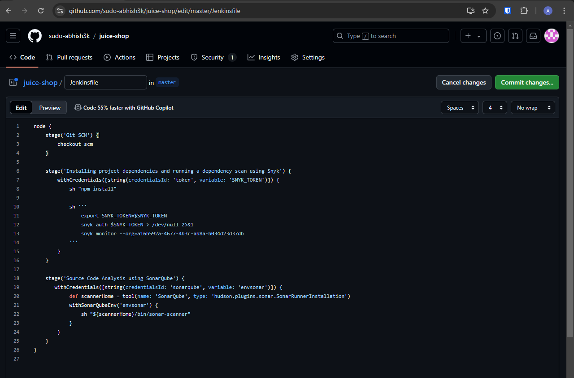
Task: Open the Chrome profile avatar
Action: tap(548, 11)
